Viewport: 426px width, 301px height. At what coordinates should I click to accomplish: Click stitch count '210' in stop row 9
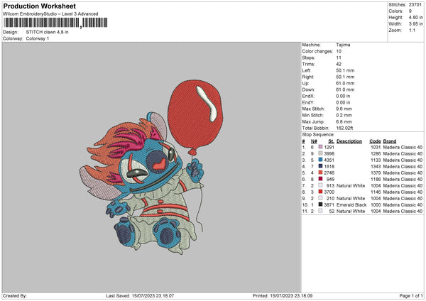330,198
